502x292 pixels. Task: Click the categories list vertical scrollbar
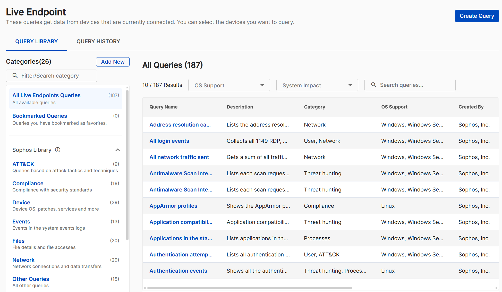click(x=127, y=165)
